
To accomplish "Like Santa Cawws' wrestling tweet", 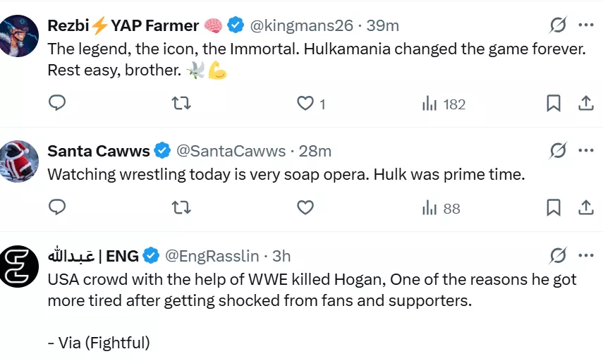I will 305,207.
